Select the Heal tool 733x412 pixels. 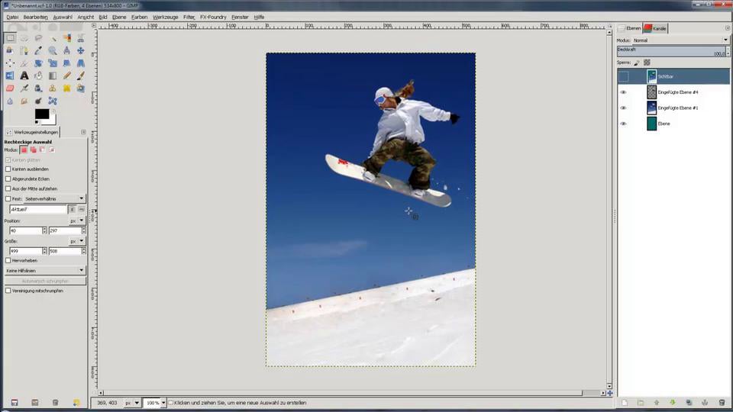67,88
